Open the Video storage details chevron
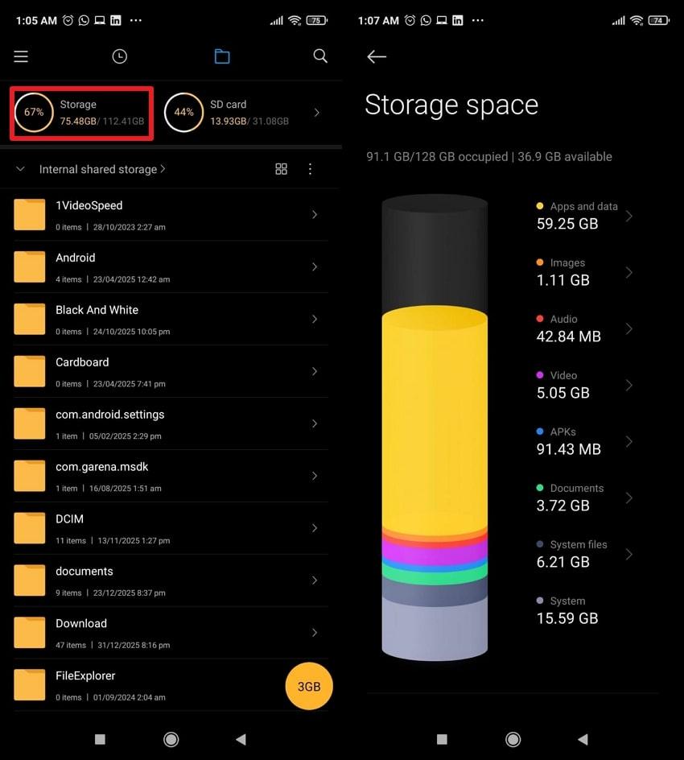 [630, 384]
